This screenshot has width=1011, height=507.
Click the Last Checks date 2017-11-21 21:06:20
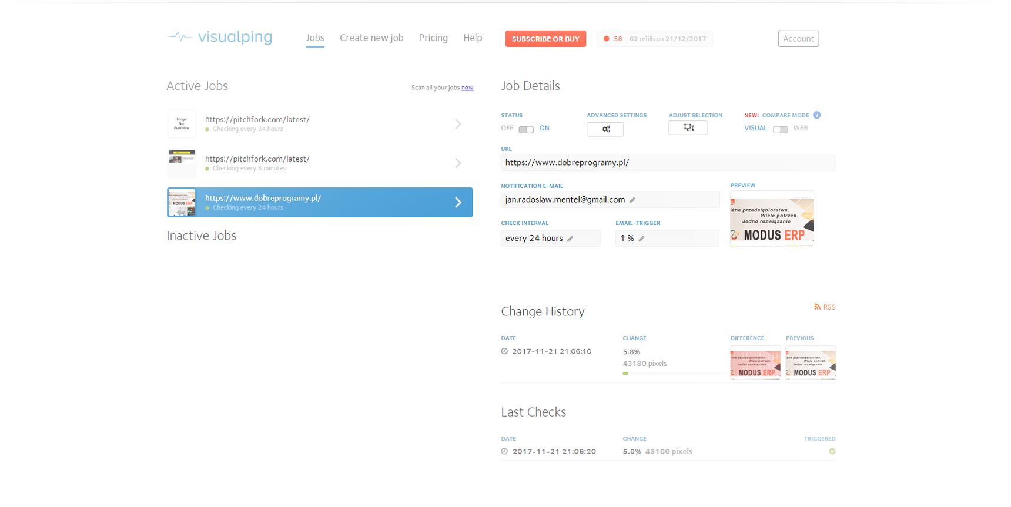(x=554, y=452)
